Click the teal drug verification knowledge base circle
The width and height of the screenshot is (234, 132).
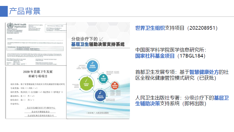pyautogui.click(x=103, y=79)
